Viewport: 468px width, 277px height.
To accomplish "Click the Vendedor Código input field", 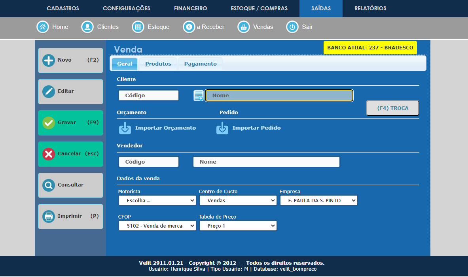I will coord(148,162).
